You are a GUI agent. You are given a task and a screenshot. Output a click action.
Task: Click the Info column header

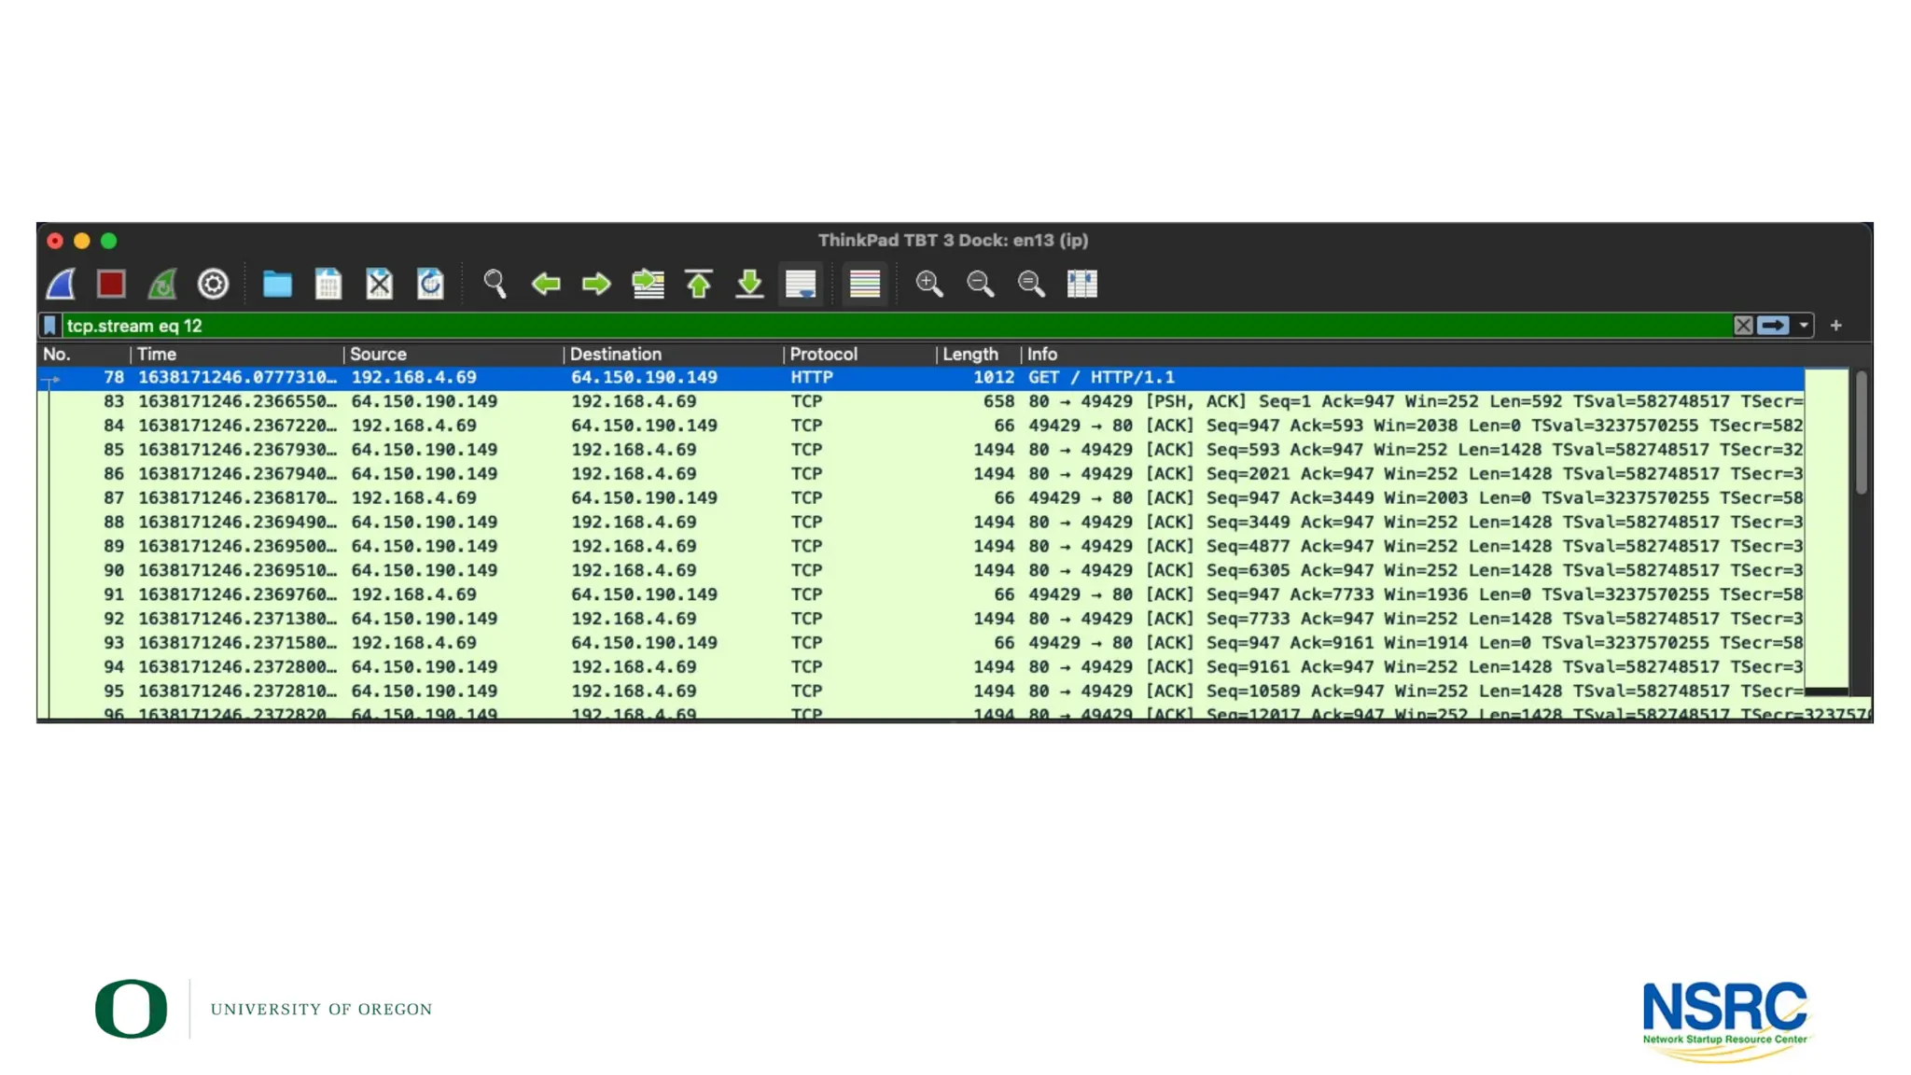[x=1042, y=355]
